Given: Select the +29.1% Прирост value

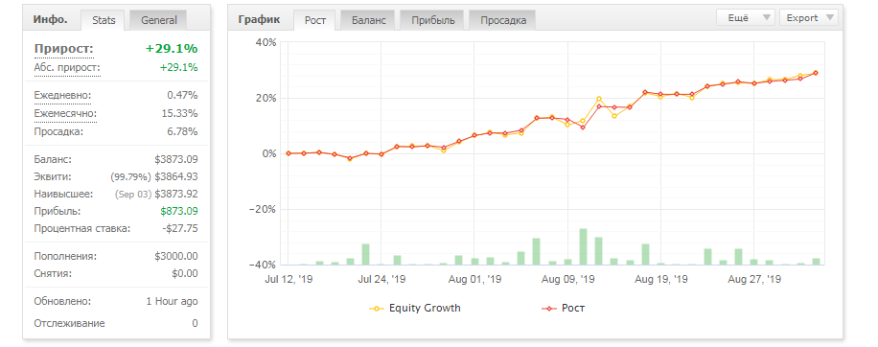Looking at the screenshot, I should point(172,49).
